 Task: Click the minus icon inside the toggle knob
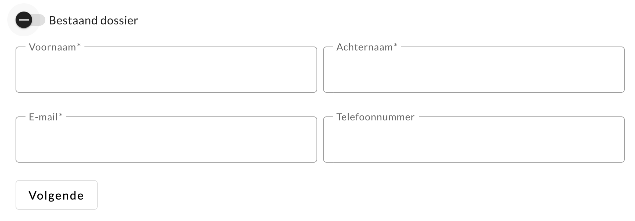(24, 20)
